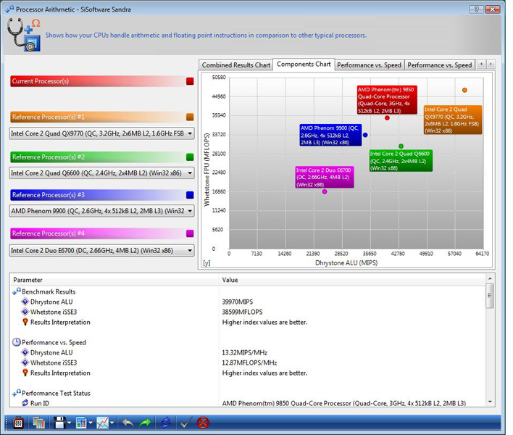Click the checkmark OK icon
Image resolution: width=513 pixels, height=435 pixels.
[x=185, y=423]
